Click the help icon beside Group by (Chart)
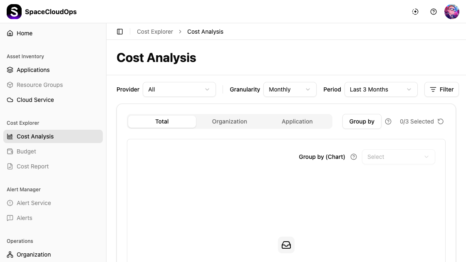This screenshot has height=262, width=466. pyautogui.click(x=354, y=157)
